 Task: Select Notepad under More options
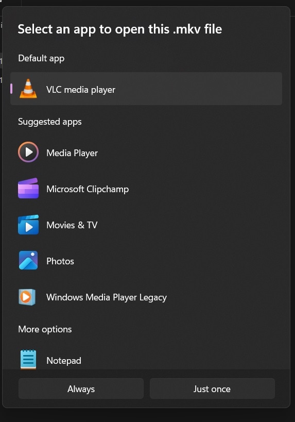(x=64, y=361)
